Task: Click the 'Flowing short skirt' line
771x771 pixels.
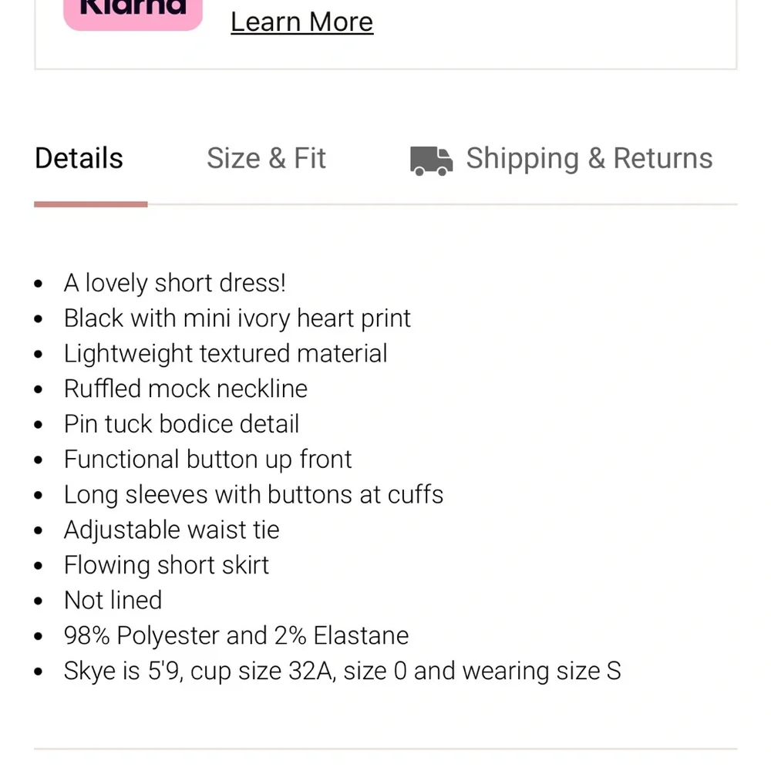Action: coord(167,565)
